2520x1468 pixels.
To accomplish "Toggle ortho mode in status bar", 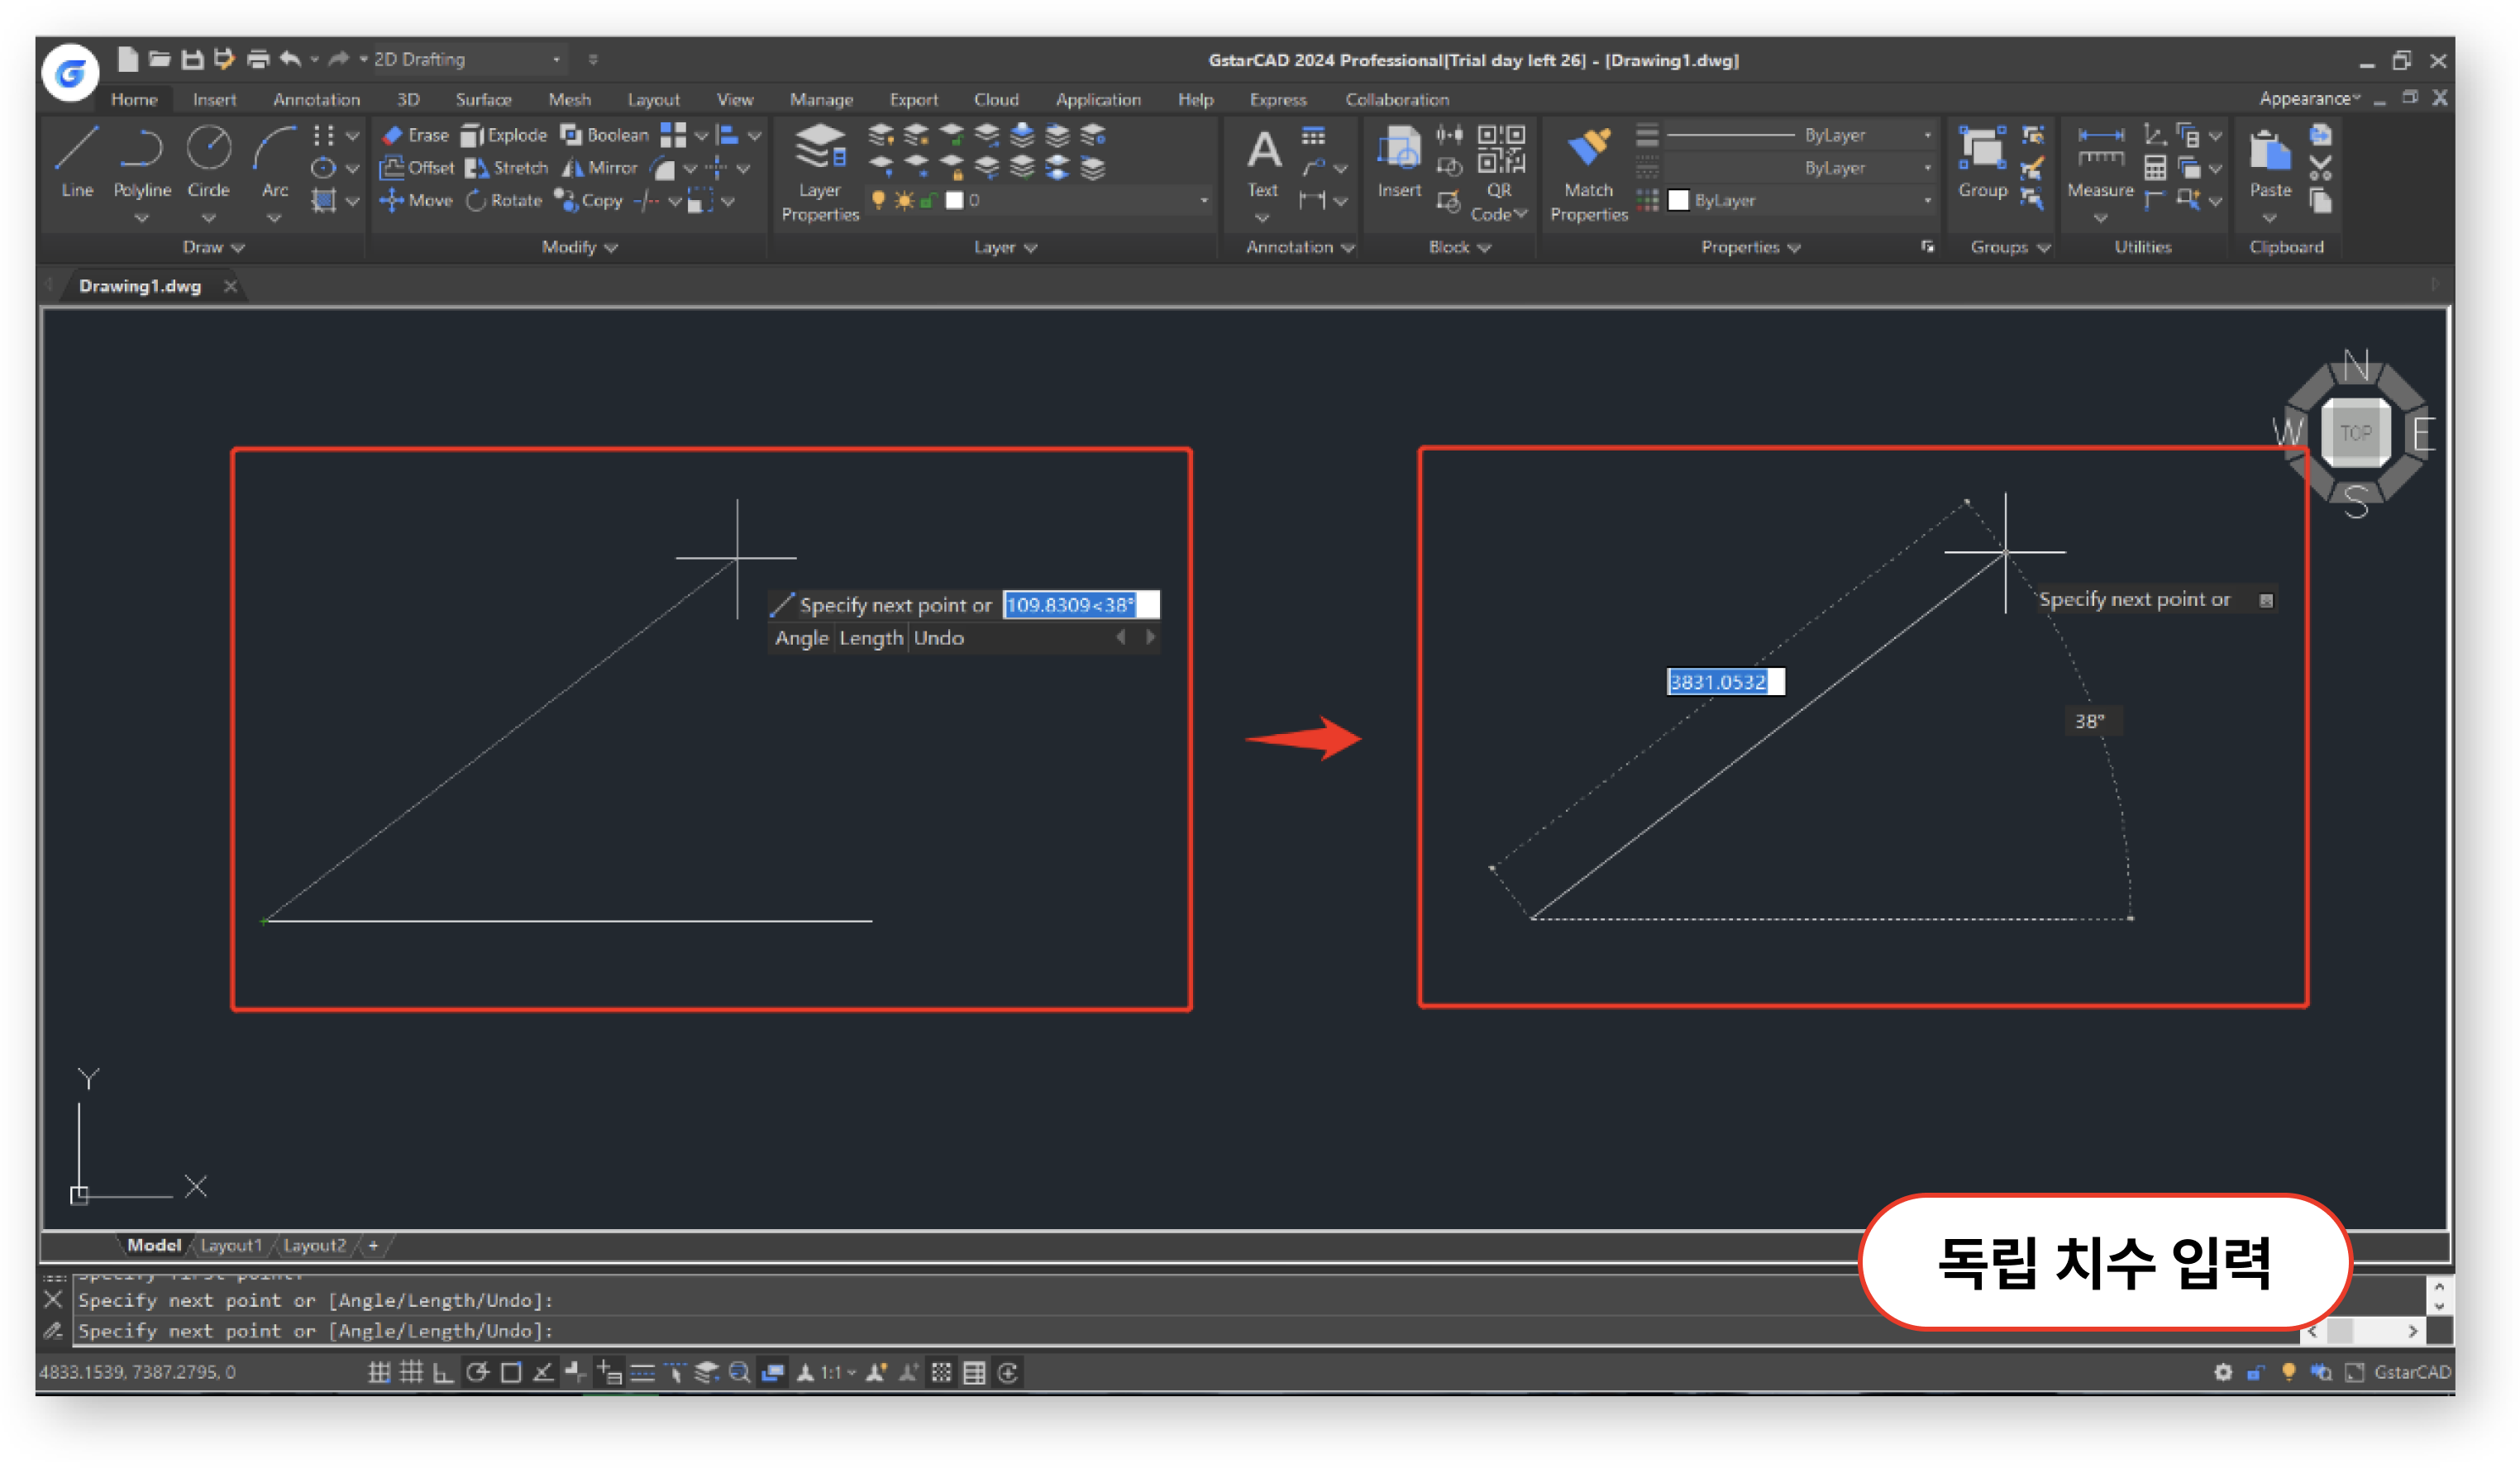I will point(443,1372).
